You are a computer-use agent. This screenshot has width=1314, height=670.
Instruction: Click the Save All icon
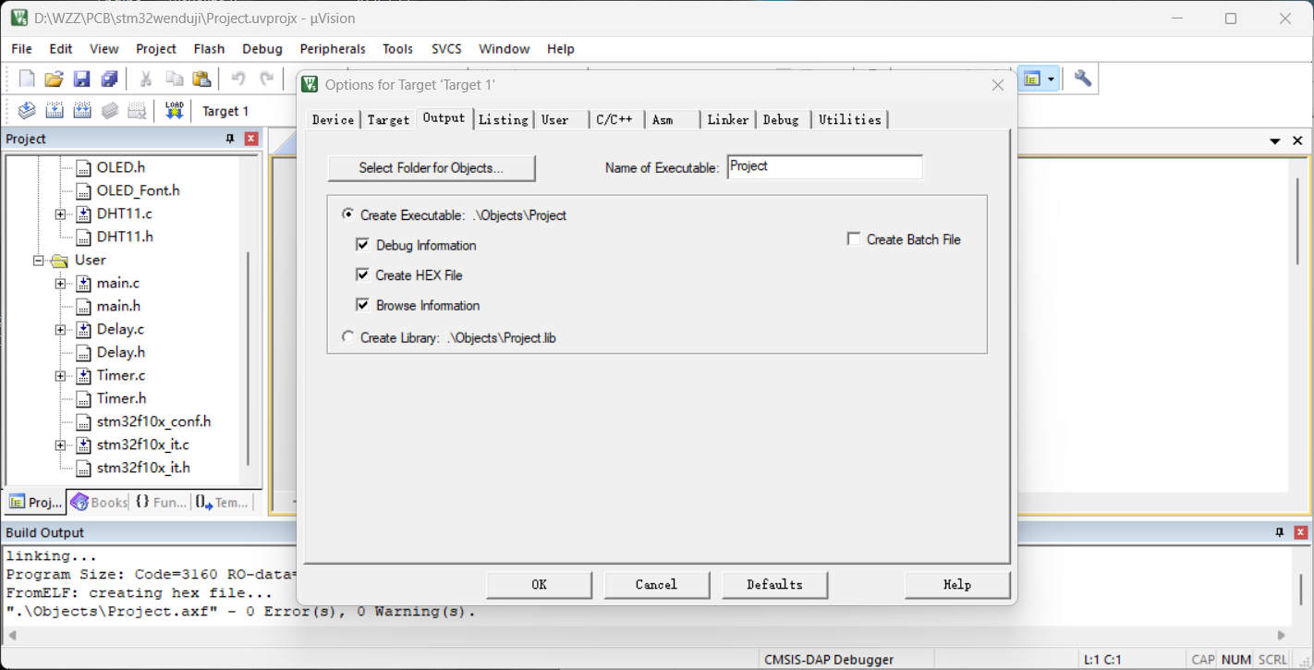(110, 79)
